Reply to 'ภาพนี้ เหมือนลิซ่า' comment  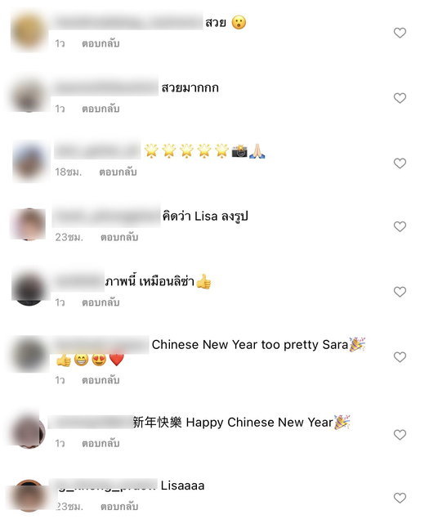click(101, 302)
